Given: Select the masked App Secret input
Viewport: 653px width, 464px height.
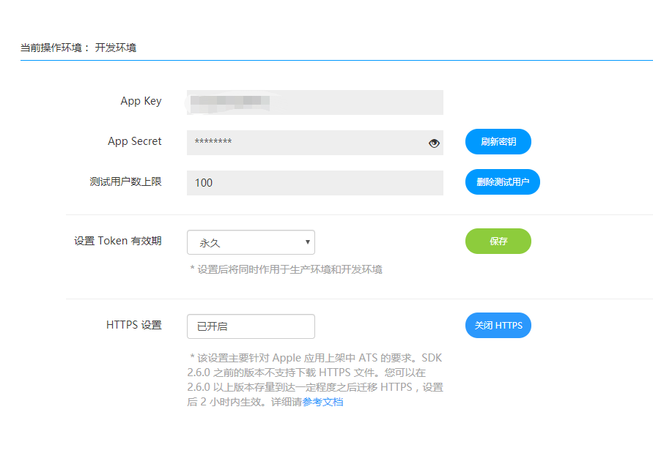Looking at the screenshot, I should (x=308, y=143).
